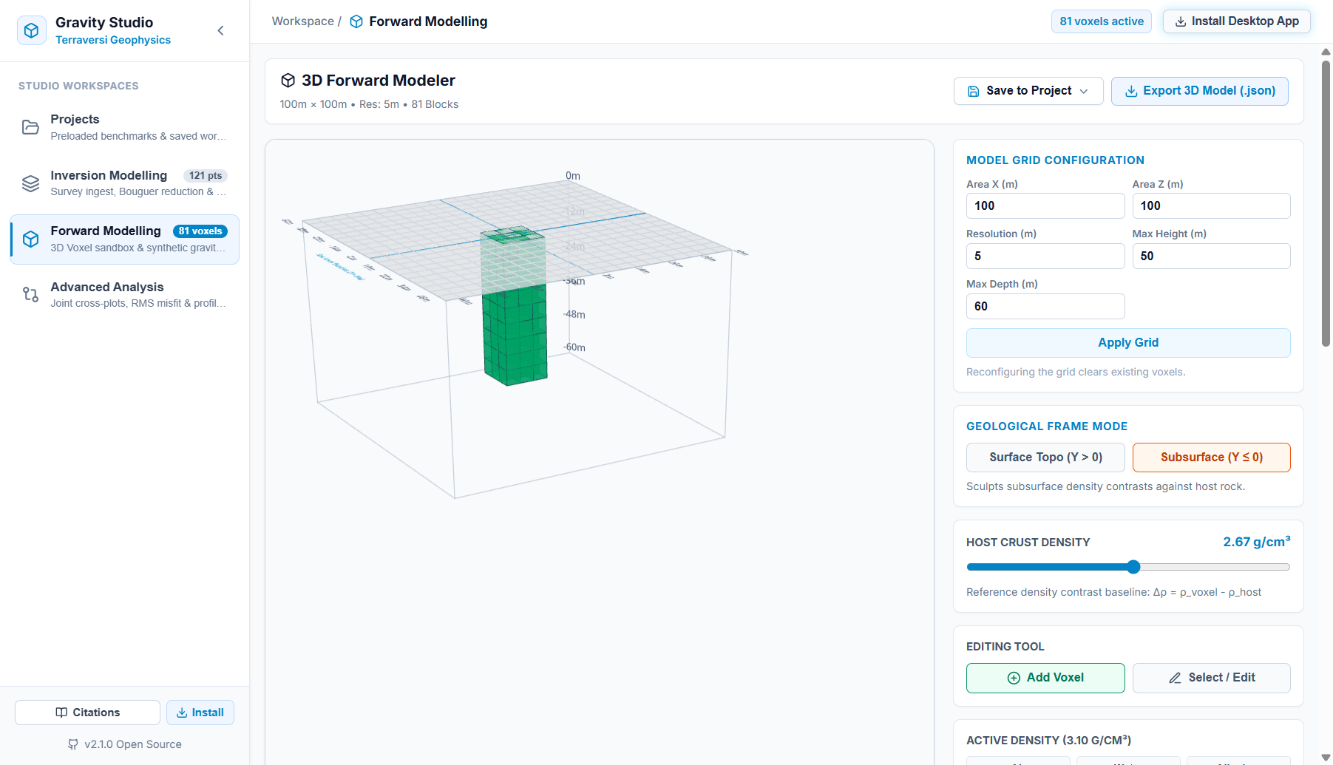
Task: Click the Area Z input field
Action: (x=1211, y=206)
